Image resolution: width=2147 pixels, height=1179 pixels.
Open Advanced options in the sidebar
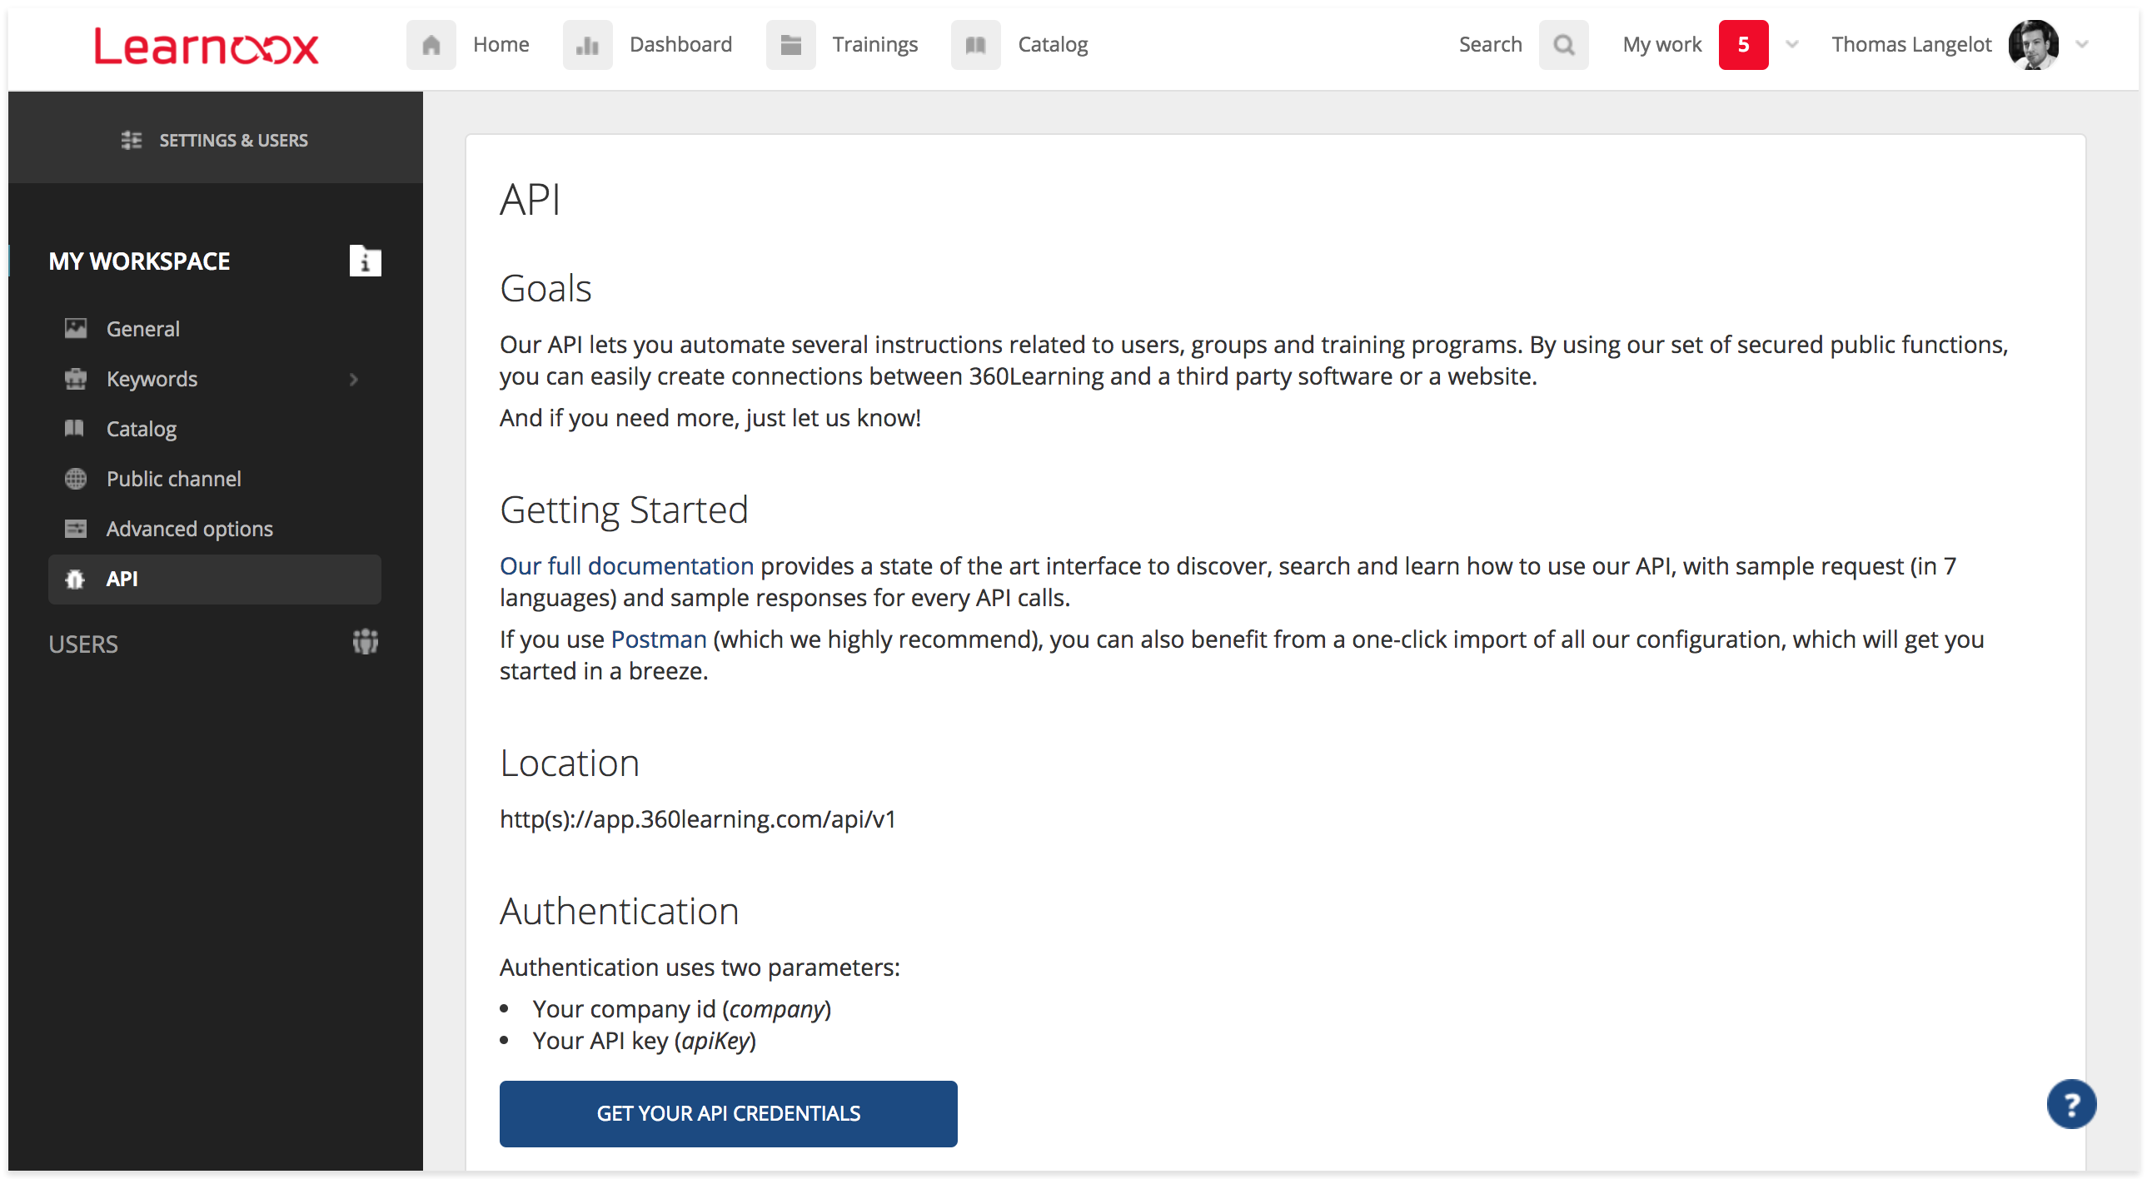(189, 529)
